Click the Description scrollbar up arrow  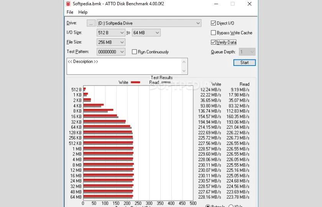click(184, 62)
